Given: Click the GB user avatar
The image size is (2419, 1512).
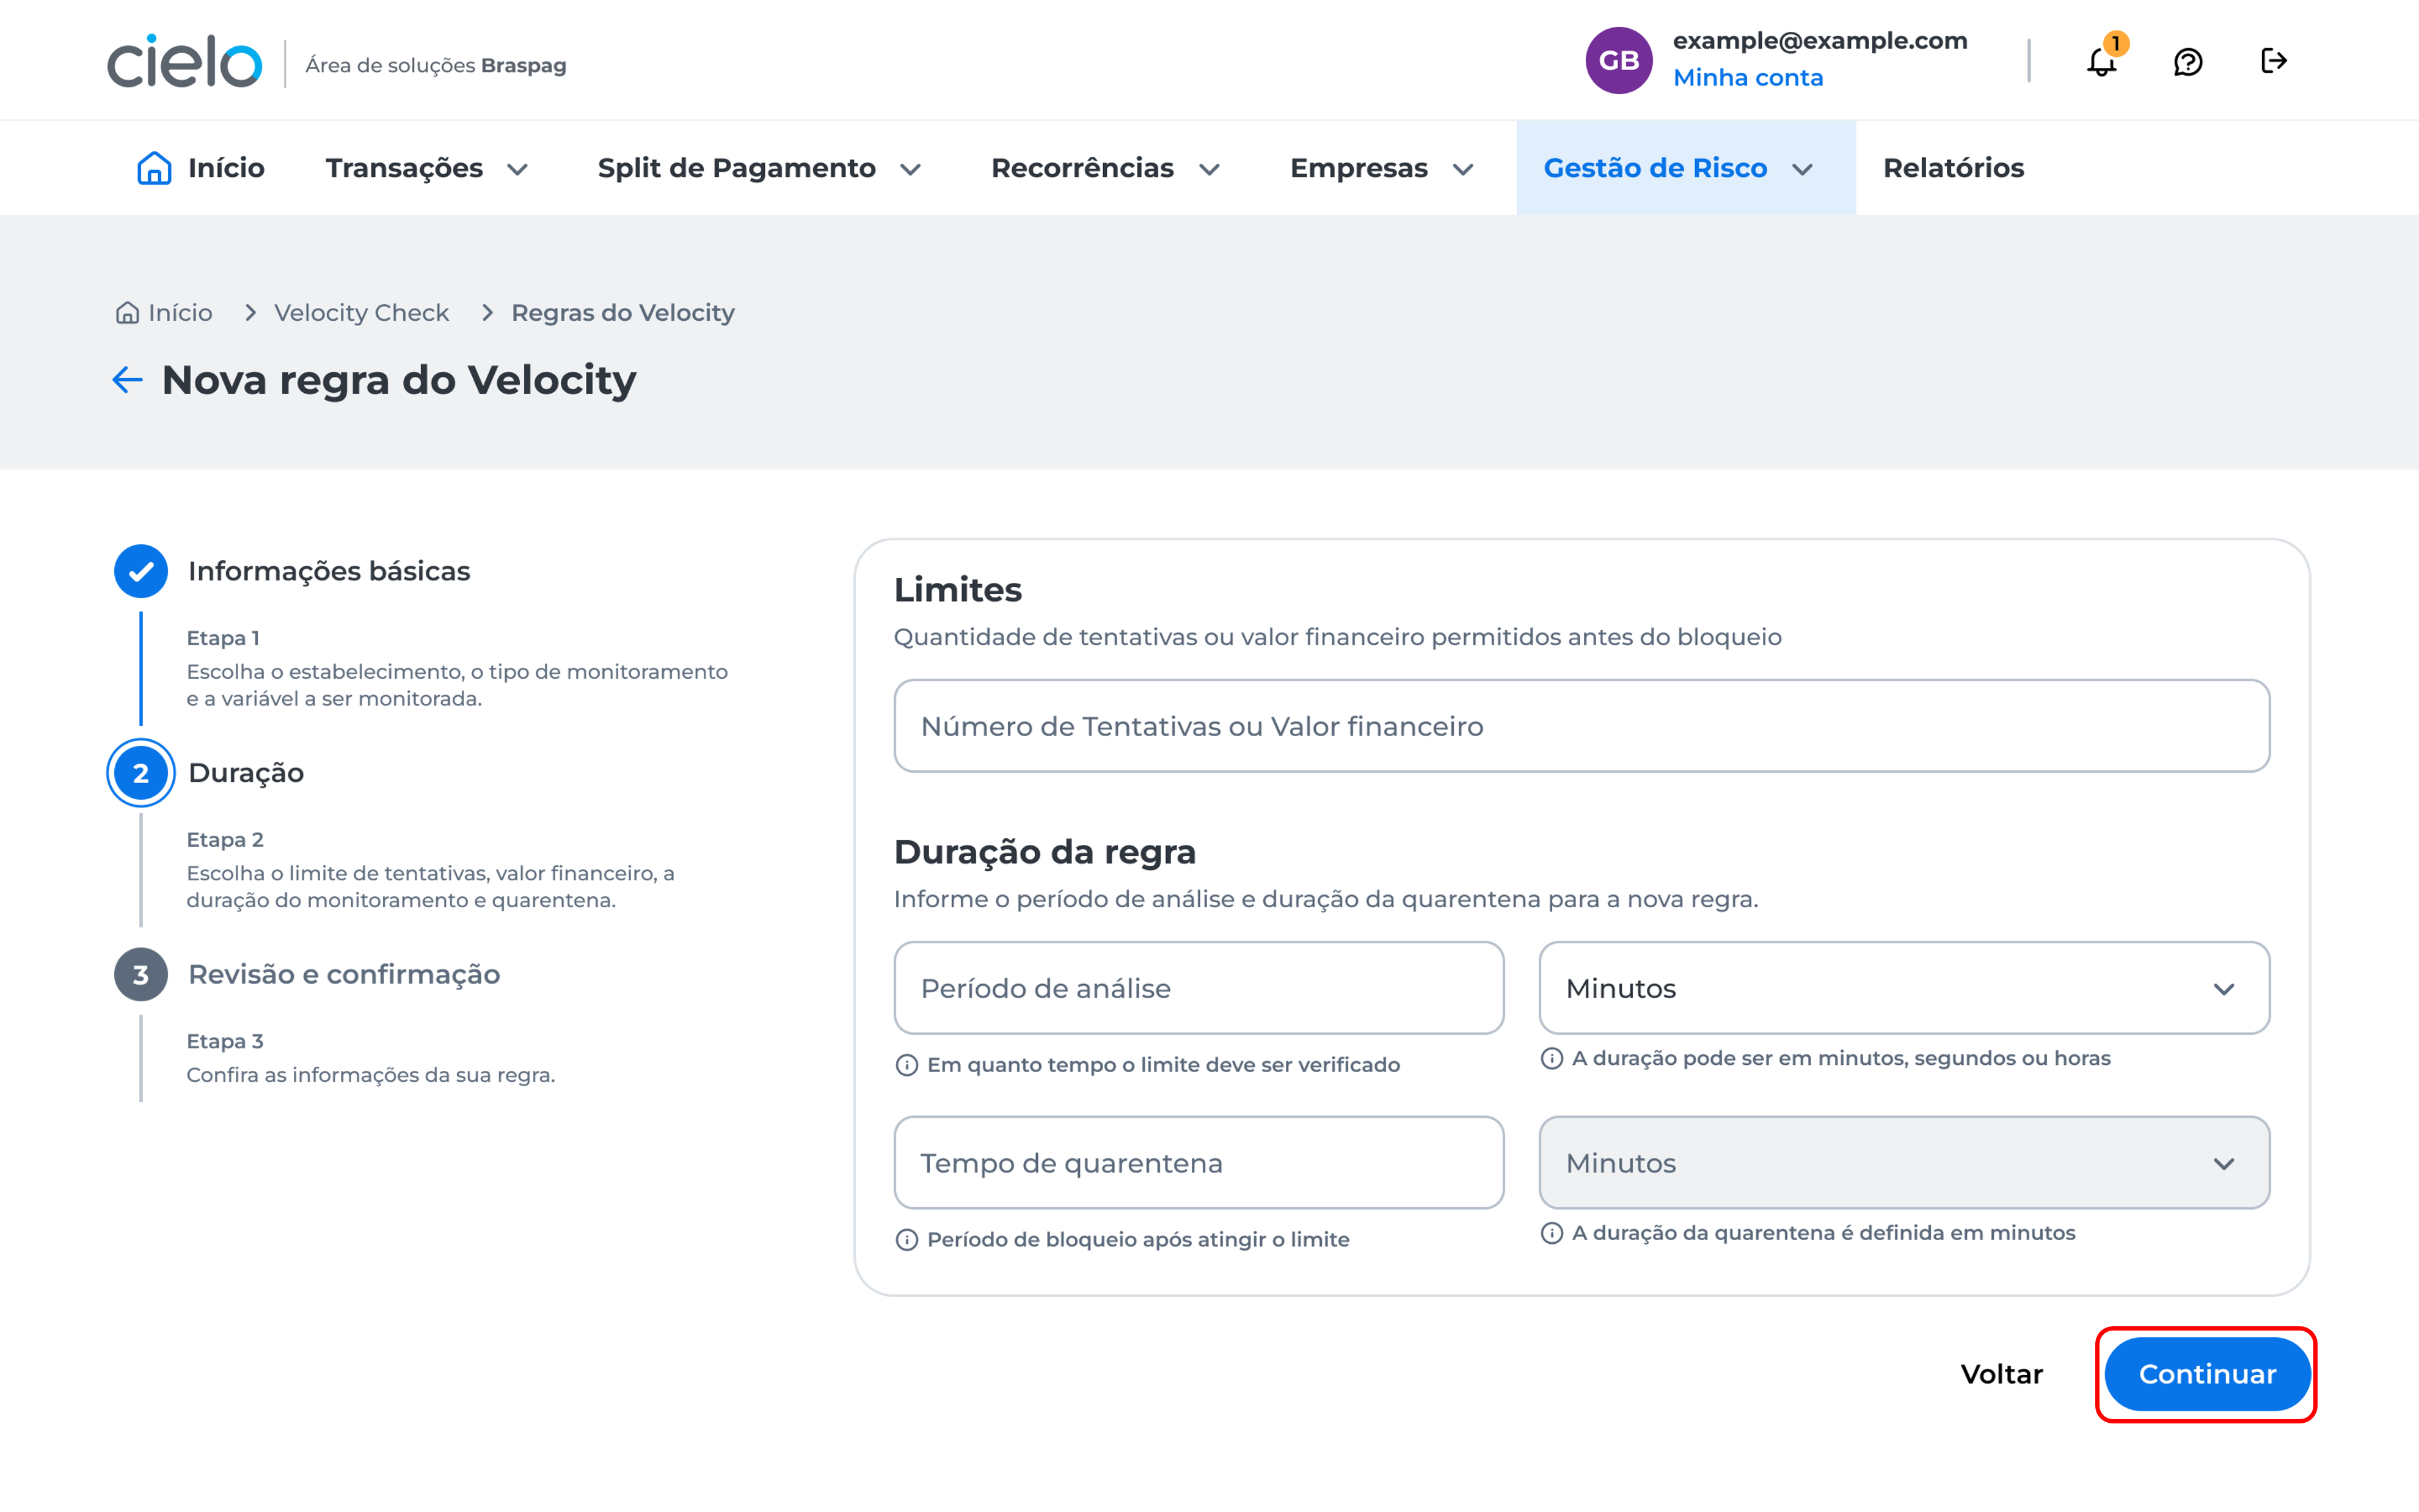Looking at the screenshot, I should 1618,61.
